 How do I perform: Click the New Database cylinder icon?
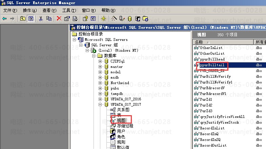[129, 19]
